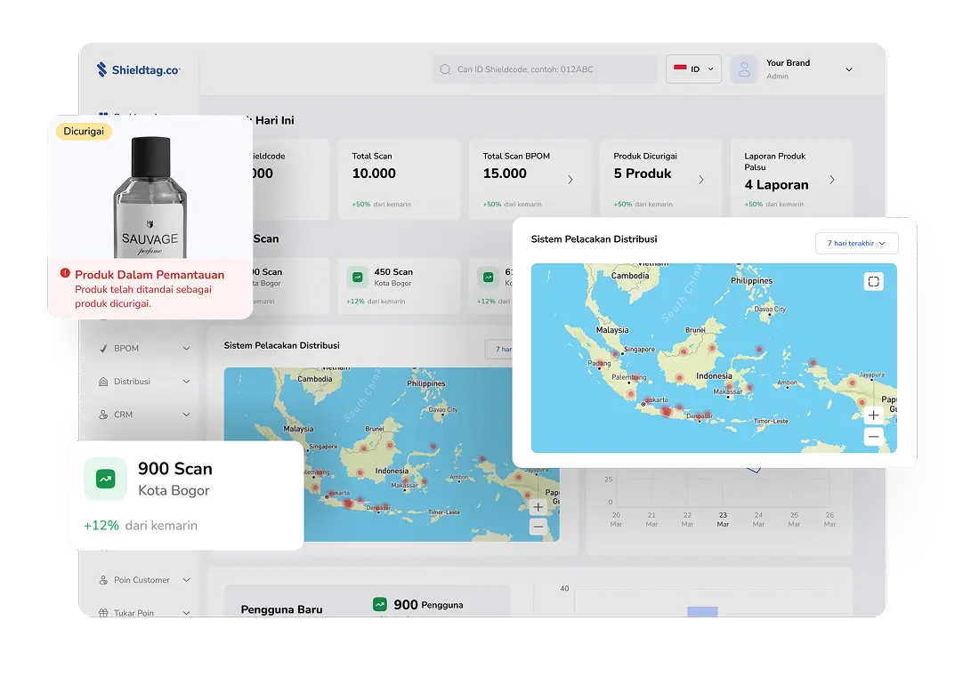Open the Produk Dicurigai card arrow
The width and height of the screenshot is (979, 677).
701,180
